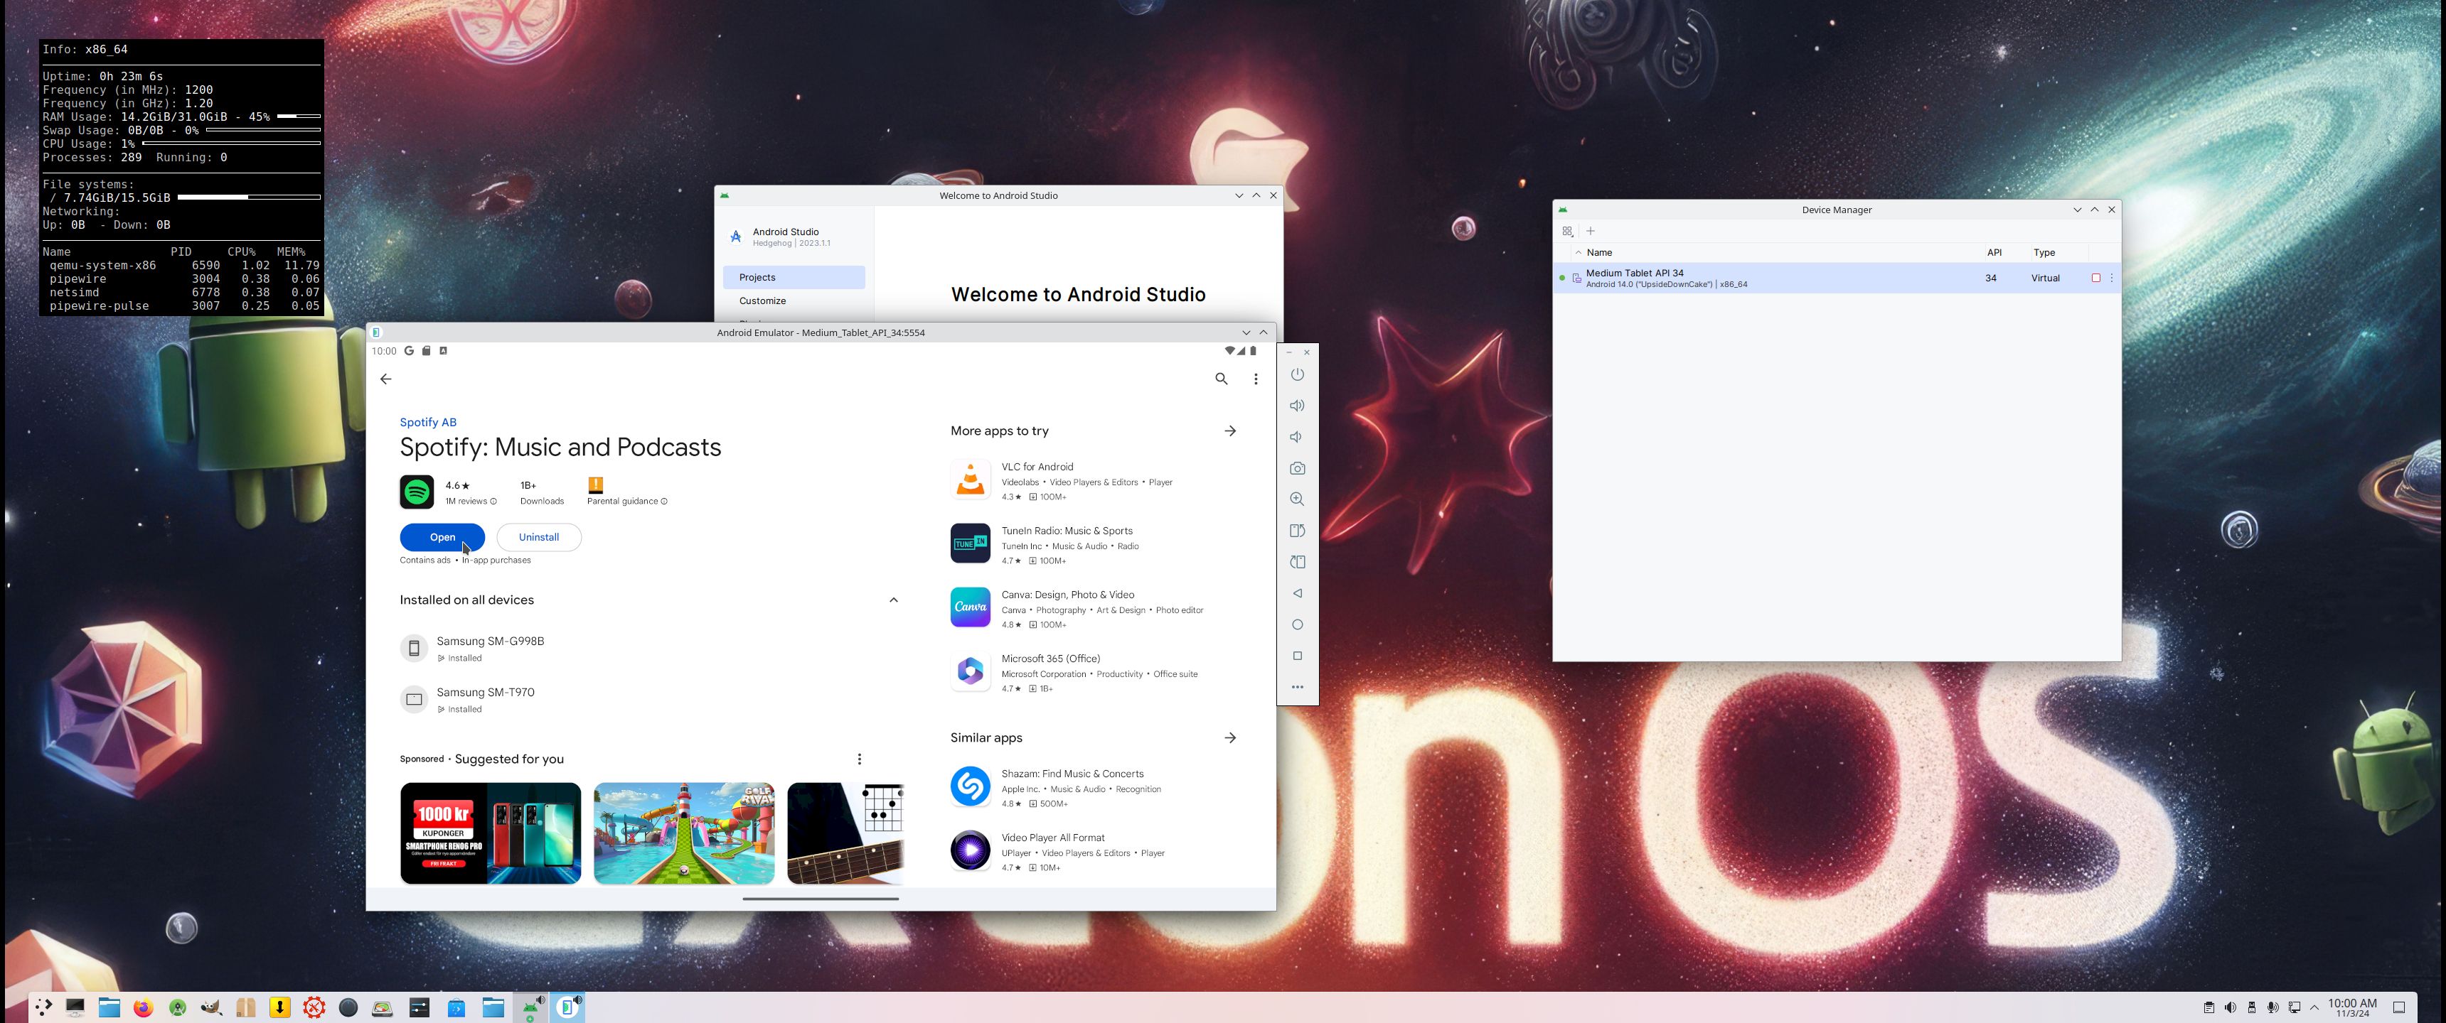Click the emulator Overview square button
Image resolution: width=2446 pixels, height=1023 pixels.
click(x=1297, y=656)
